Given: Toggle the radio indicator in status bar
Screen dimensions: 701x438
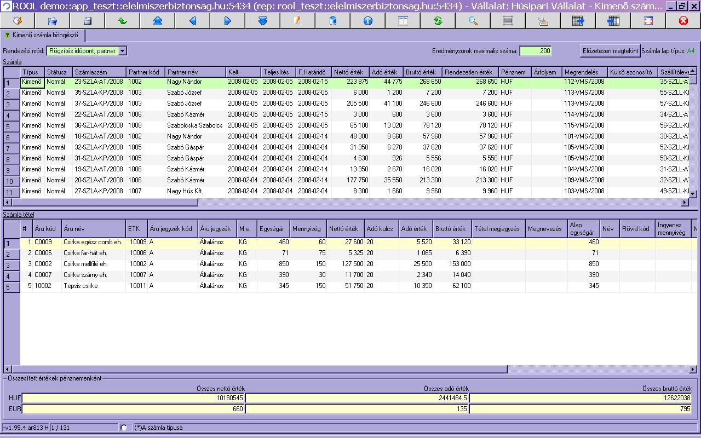Looking at the screenshot, I should tap(124, 428).
